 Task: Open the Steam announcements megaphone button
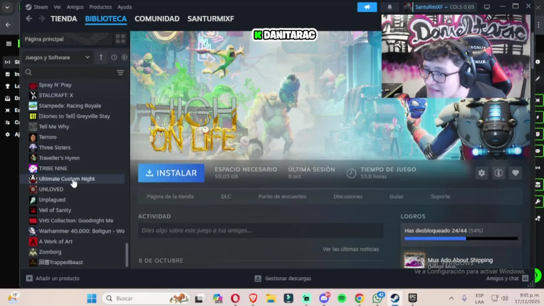point(367,7)
